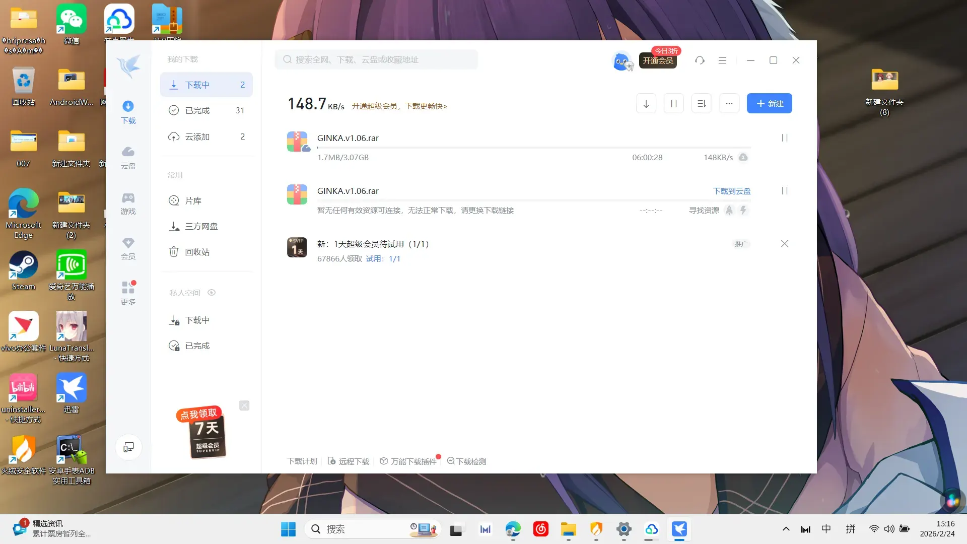Start all downloads with arrow button

(x=646, y=103)
